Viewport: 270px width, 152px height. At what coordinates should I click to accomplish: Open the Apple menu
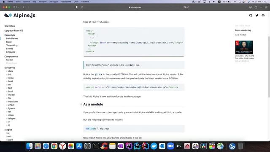4,2
